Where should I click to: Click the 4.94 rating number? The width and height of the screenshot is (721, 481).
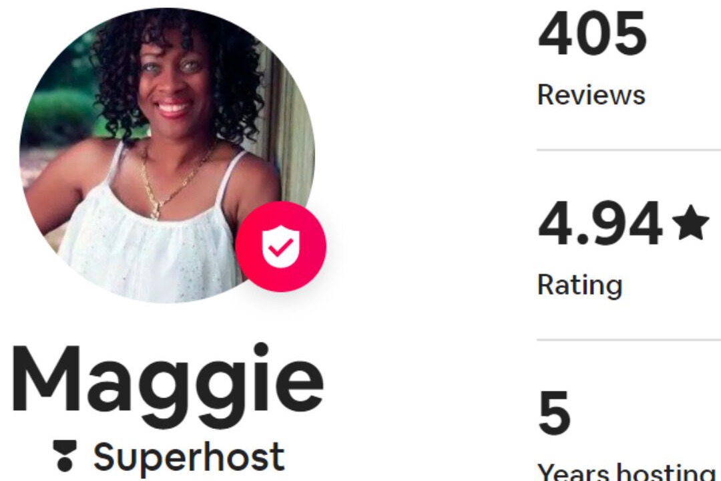600,224
